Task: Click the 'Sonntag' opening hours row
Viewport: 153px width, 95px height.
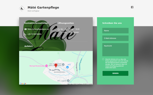Action: click(70, 32)
